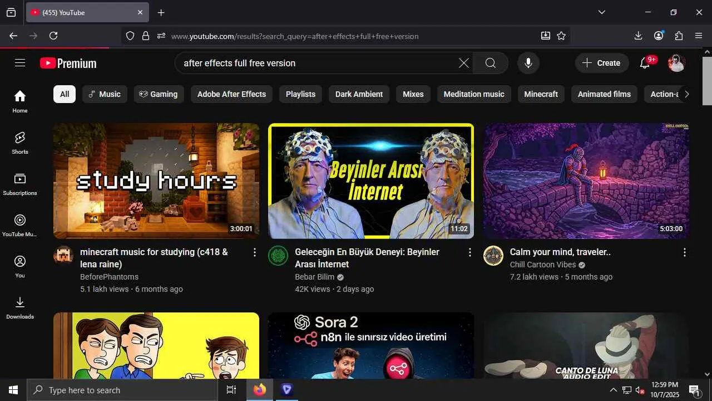Select the Minecraft filter chip
This screenshot has width=712, height=401.
pos(541,94)
